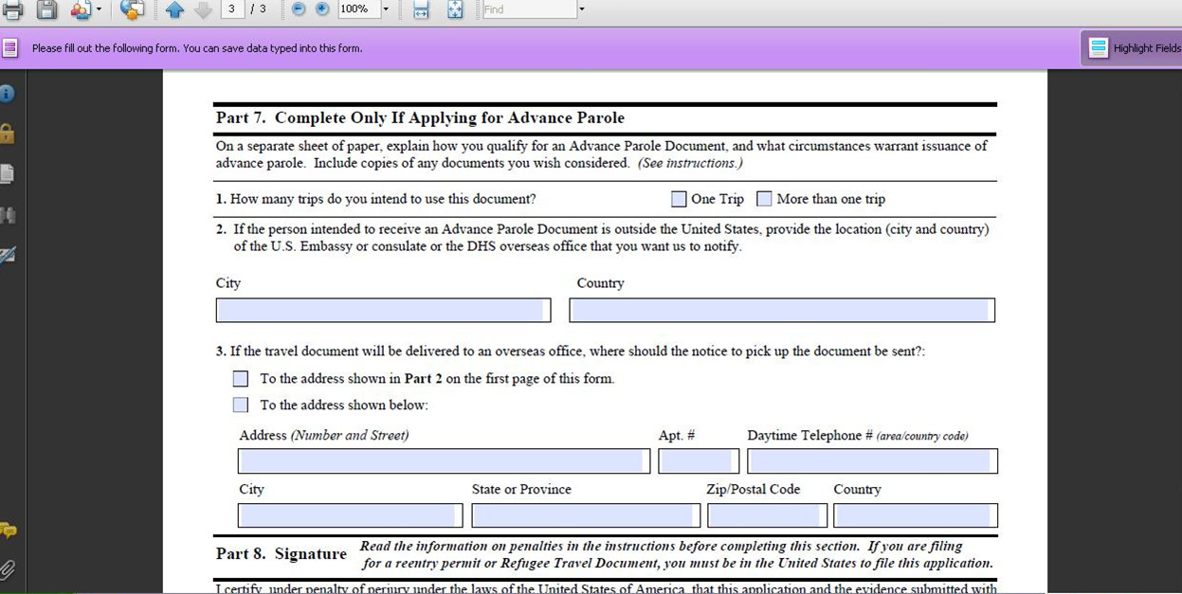Image resolution: width=1182 pixels, height=594 pixels.
Task: Click the Daytime Telephone # field
Action: (872, 461)
